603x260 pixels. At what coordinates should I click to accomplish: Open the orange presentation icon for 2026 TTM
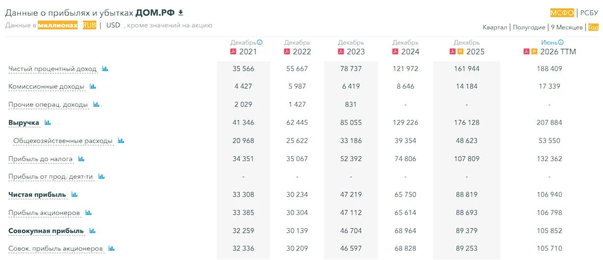(534, 51)
